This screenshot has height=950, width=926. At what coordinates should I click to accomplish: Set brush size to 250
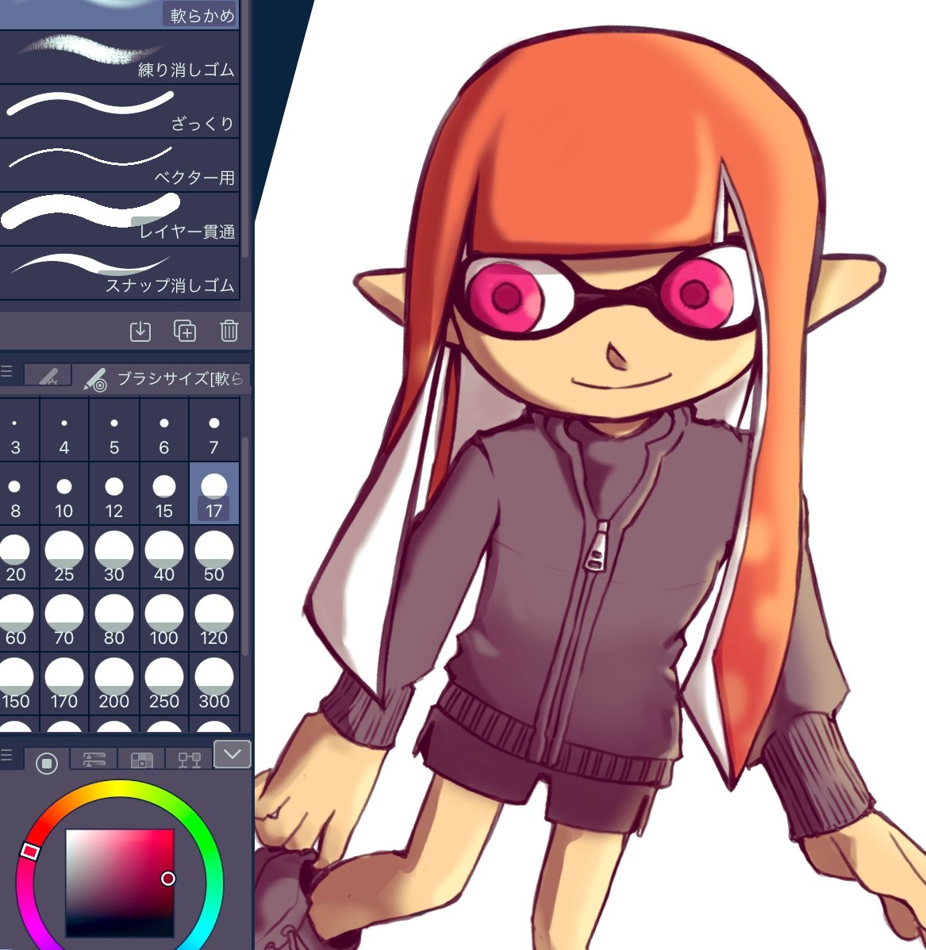point(163,684)
